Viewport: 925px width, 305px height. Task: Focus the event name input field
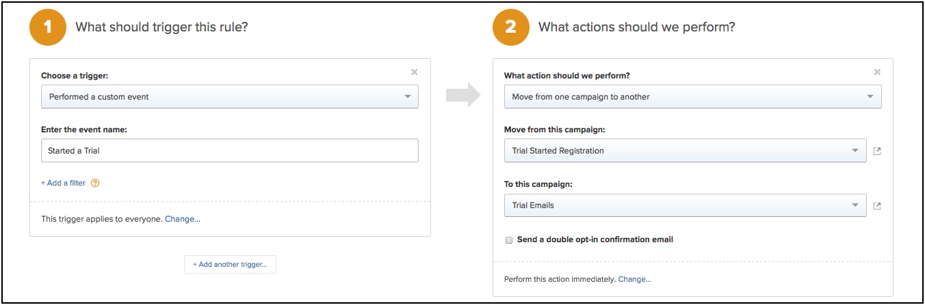point(229,151)
